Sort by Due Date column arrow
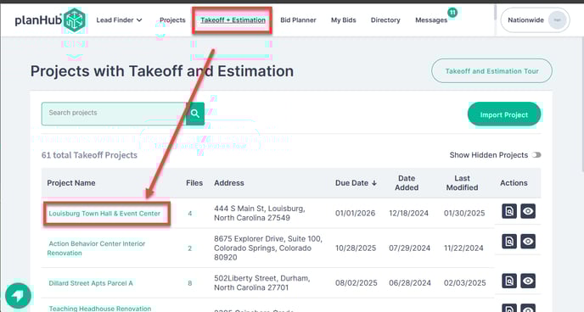This screenshot has width=584, height=312. 374,183
